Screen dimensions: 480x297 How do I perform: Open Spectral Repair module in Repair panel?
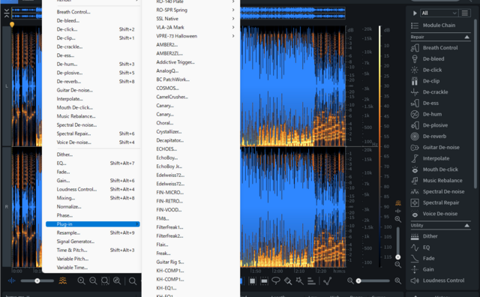coord(441,202)
